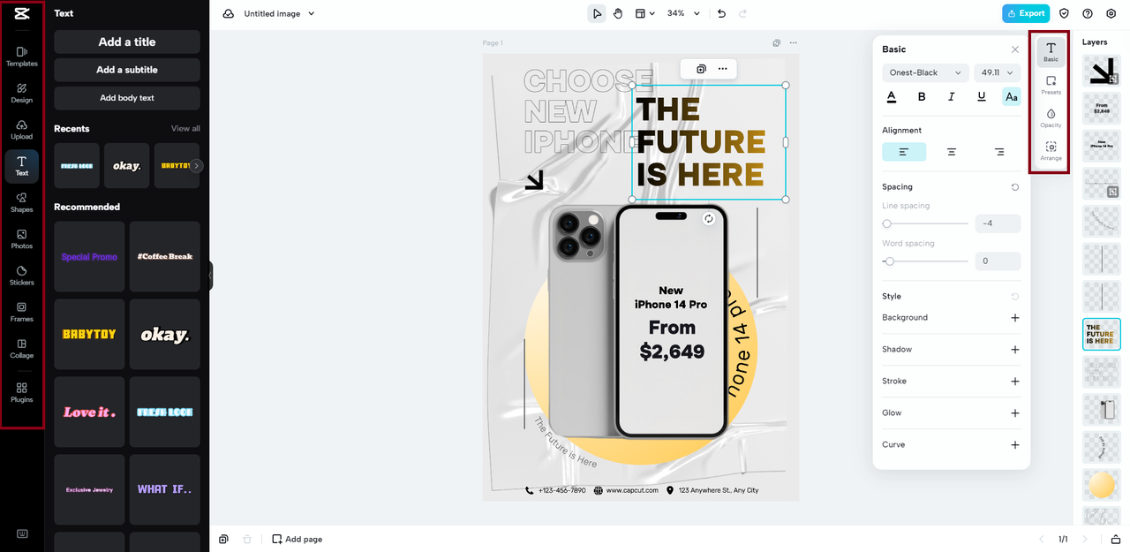The width and height of the screenshot is (1130, 552).
Task: Click the cloud save icon
Action: [229, 13]
